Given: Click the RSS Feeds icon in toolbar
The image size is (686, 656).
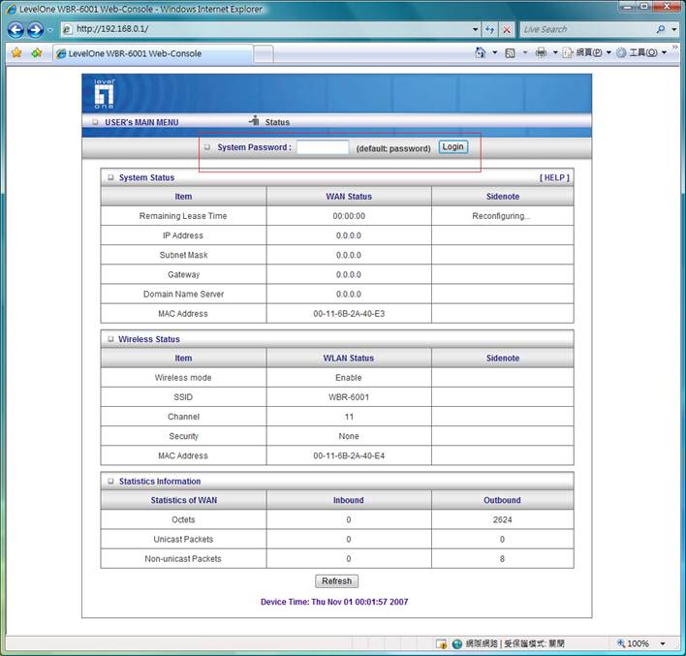Looking at the screenshot, I should pyautogui.click(x=510, y=53).
